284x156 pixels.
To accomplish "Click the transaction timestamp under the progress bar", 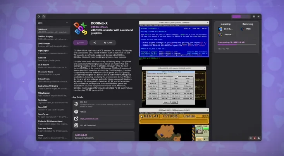I will [x=223, y=49].
